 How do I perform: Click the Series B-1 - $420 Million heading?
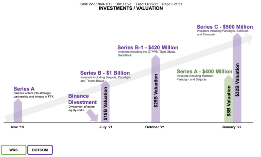(148, 47)
